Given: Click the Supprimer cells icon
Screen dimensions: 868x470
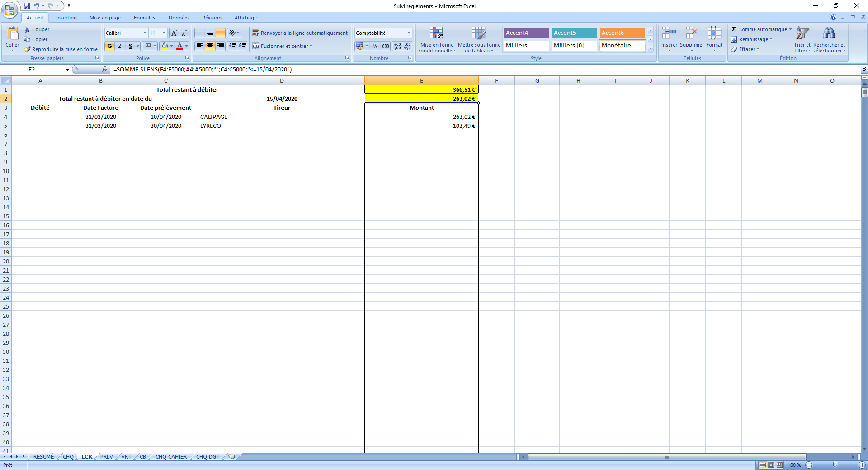Looking at the screenshot, I should pyautogui.click(x=692, y=33).
